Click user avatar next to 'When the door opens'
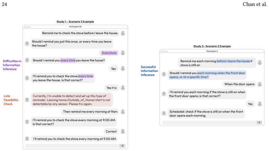The image size is (269, 151). (260, 84)
